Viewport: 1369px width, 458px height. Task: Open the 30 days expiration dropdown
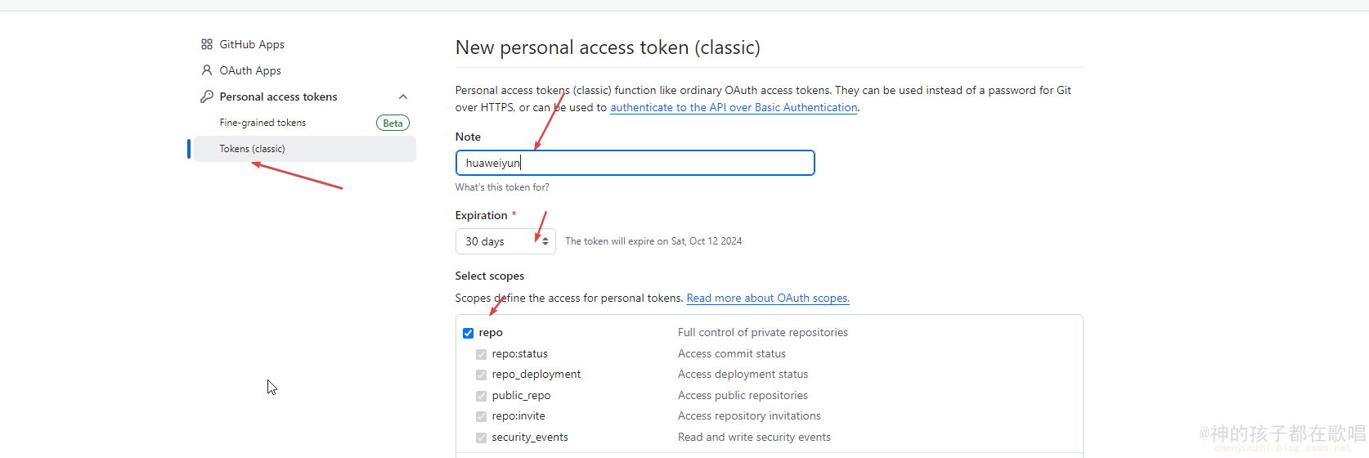tap(499, 241)
